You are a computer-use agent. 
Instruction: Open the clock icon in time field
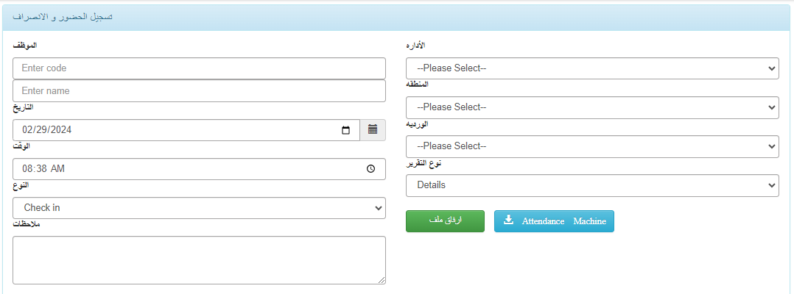tap(370, 169)
